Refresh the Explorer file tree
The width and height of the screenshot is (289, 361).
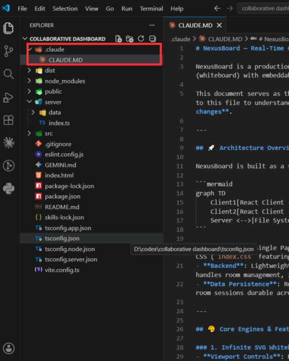point(141,39)
